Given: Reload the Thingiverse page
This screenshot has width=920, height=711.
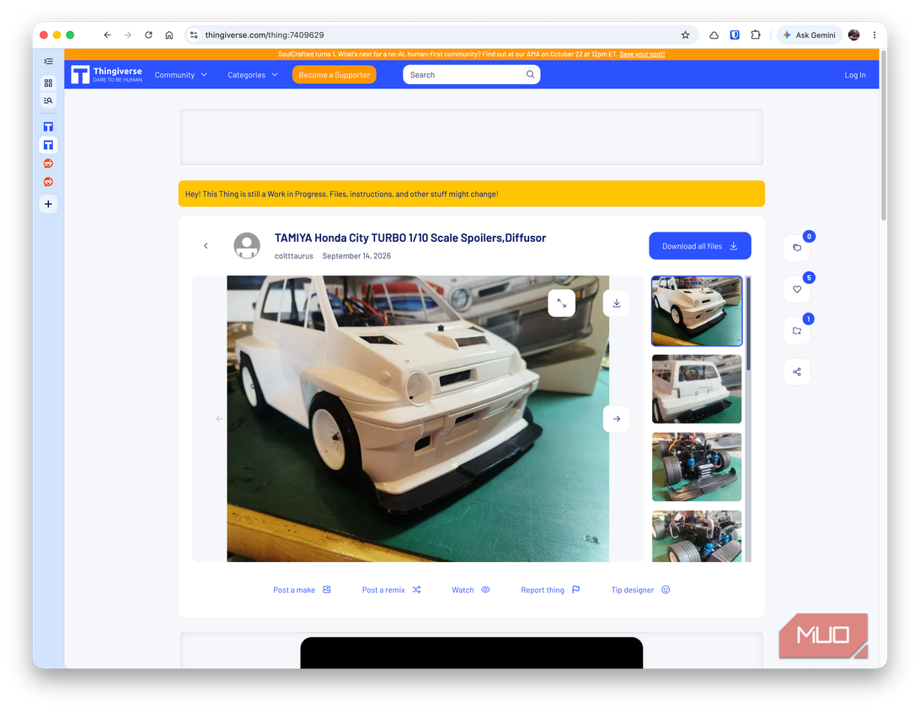Looking at the screenshot, I should [x=148, y=35].
